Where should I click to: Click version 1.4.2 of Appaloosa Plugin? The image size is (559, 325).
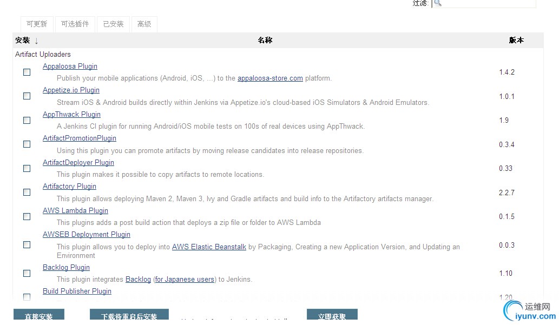click(x=507, y=72)
